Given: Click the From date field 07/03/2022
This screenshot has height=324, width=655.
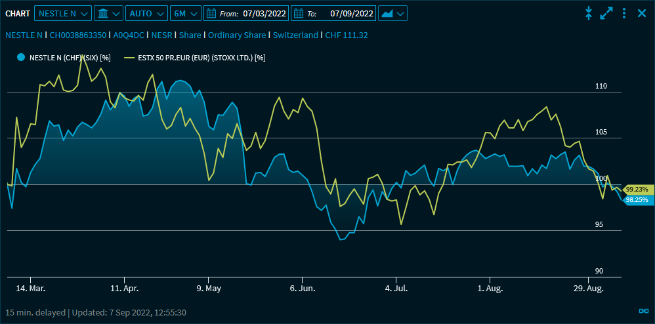Looking at the screenshot, I should [x=264, y=13].
